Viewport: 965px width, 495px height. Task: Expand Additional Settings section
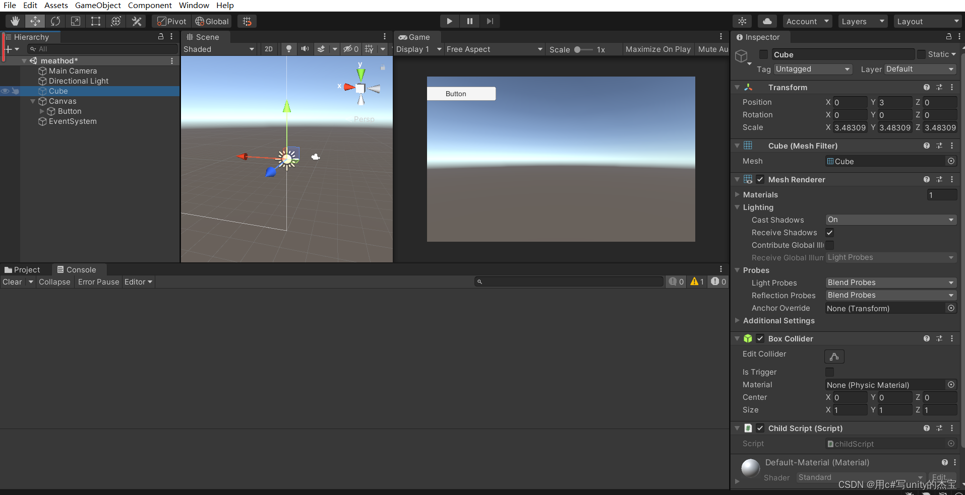pos(737,320)
